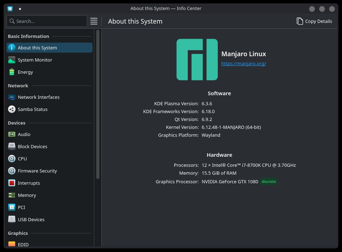Maximize the Info Center window
Image resolution: width=342 pixels, height=252 pixels.
pyautogui.click(x=322, y=9)
